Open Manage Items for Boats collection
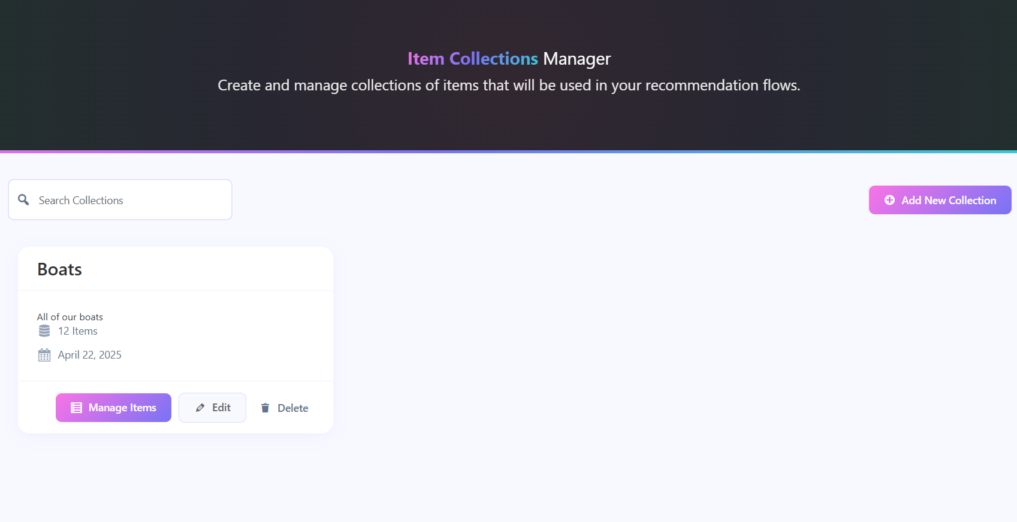The height and width of the screenshot is (522, 1017). coord(113,408)
